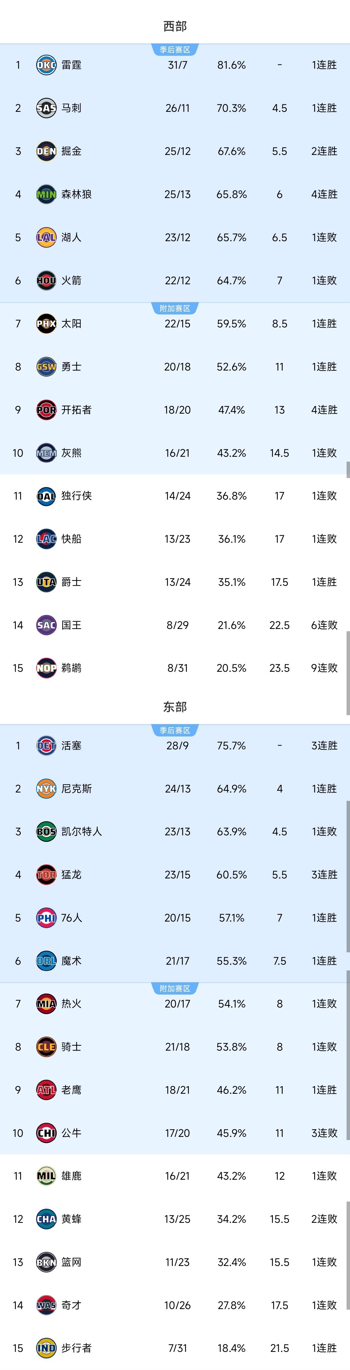Tap the eastern 附加赛区 label
Viewport: 350px width, 1370px height.
click(175, 989)
